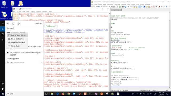
Task: Open Help menu in Python Shell
Action: [x=50, y=11]
